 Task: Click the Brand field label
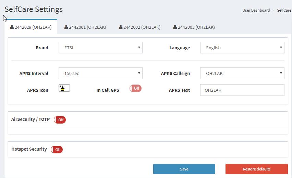coord(42,48)
